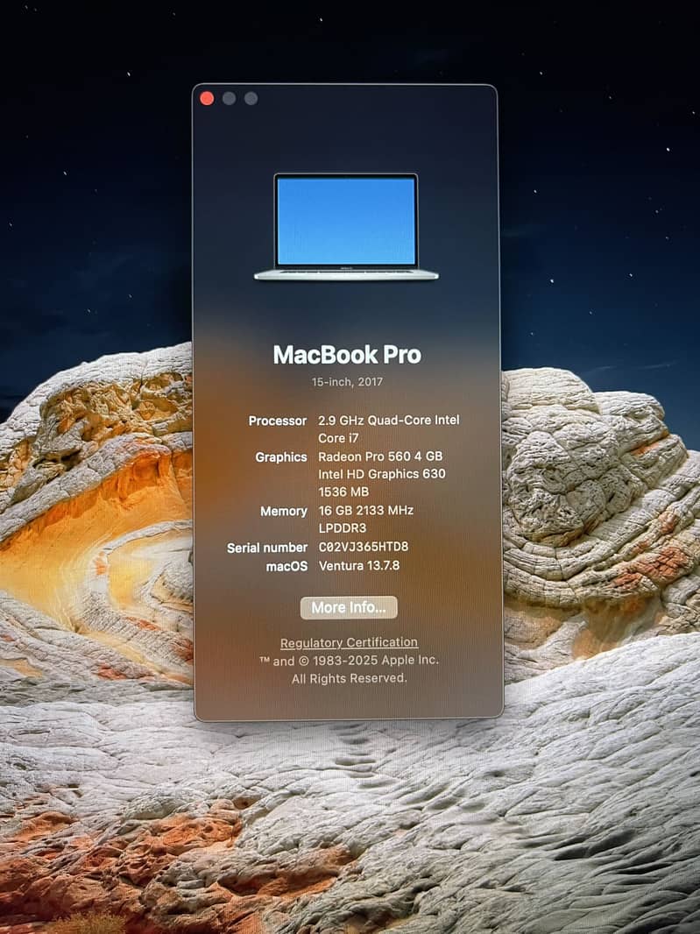The image size is (700, 934).
Task: Click the MacBook Pro laptop image
Action: tap(346, 227)
